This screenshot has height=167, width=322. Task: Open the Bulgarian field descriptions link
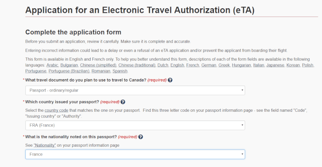click(x=69, y=65)
